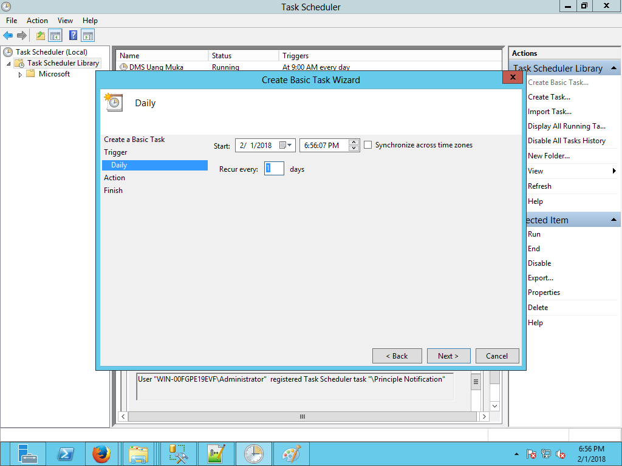
Task: Enable Synchronize across time zones checkbox
Action: click(x=367, y=145)
